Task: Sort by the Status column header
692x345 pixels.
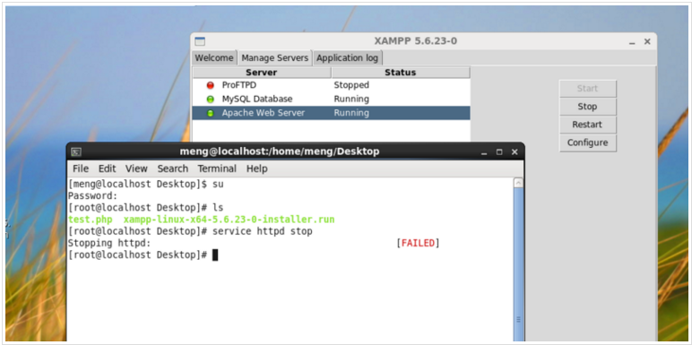Action: tap(401, 73)
